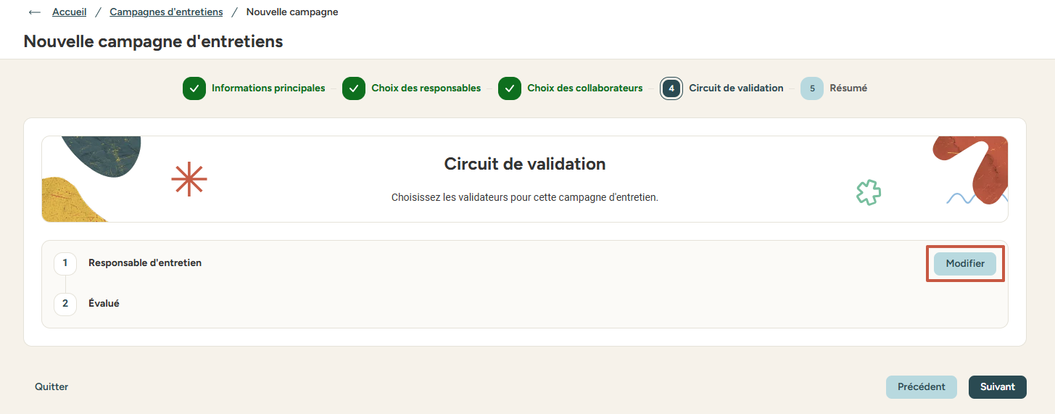
Task: Select the Circuit de validation step label
Action: [x=736, y=88]
